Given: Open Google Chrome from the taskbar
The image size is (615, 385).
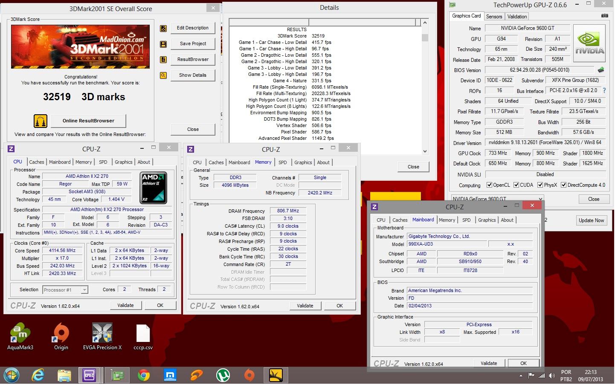Looking at the screenshot, I should pyautogui.click(x=144, y=376).
